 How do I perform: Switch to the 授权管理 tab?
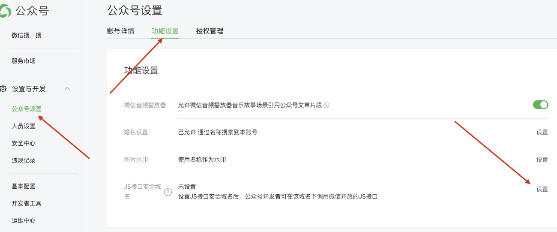[x=210, y=31]
